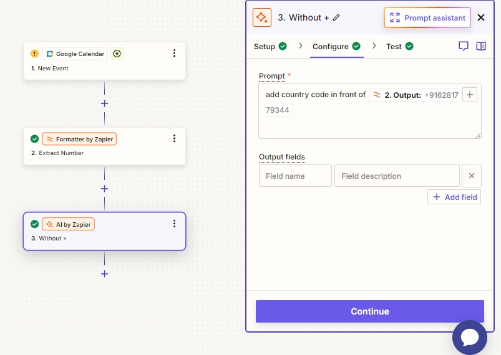Open the Prompt assistant

click(x=427, y=17)
